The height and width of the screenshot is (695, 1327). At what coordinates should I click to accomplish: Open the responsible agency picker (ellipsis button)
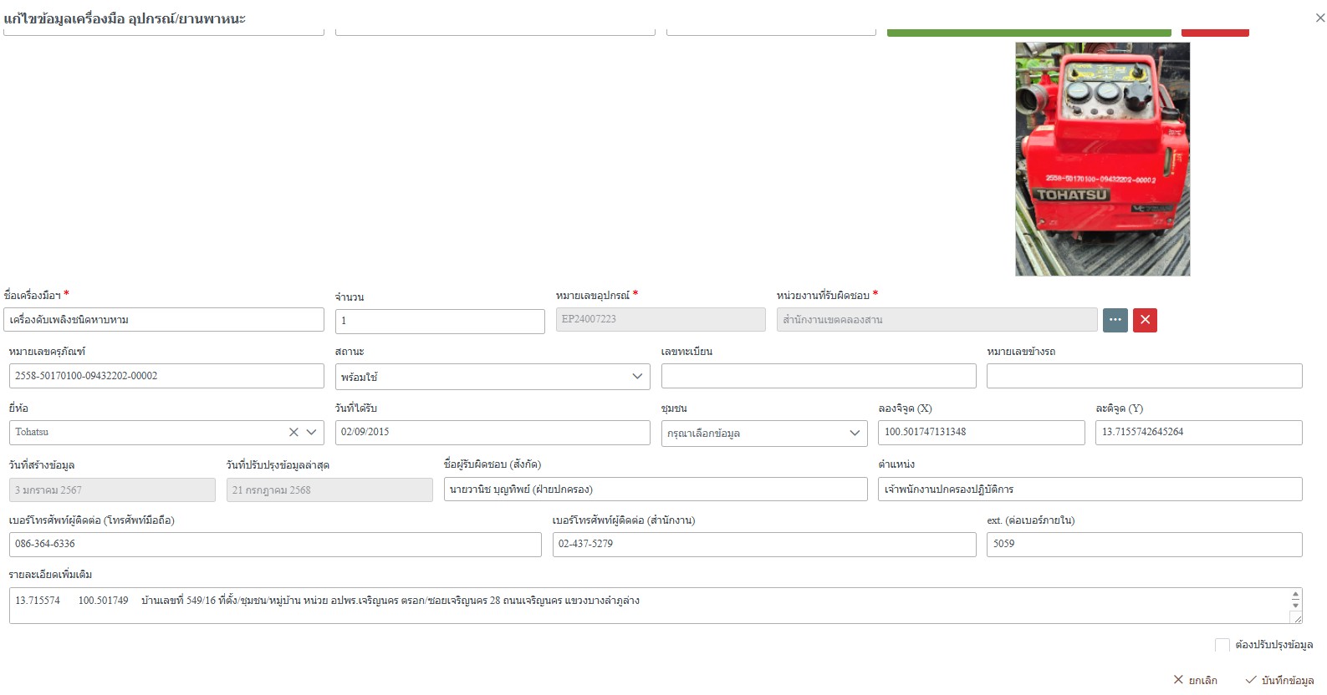coord(1115,320)
